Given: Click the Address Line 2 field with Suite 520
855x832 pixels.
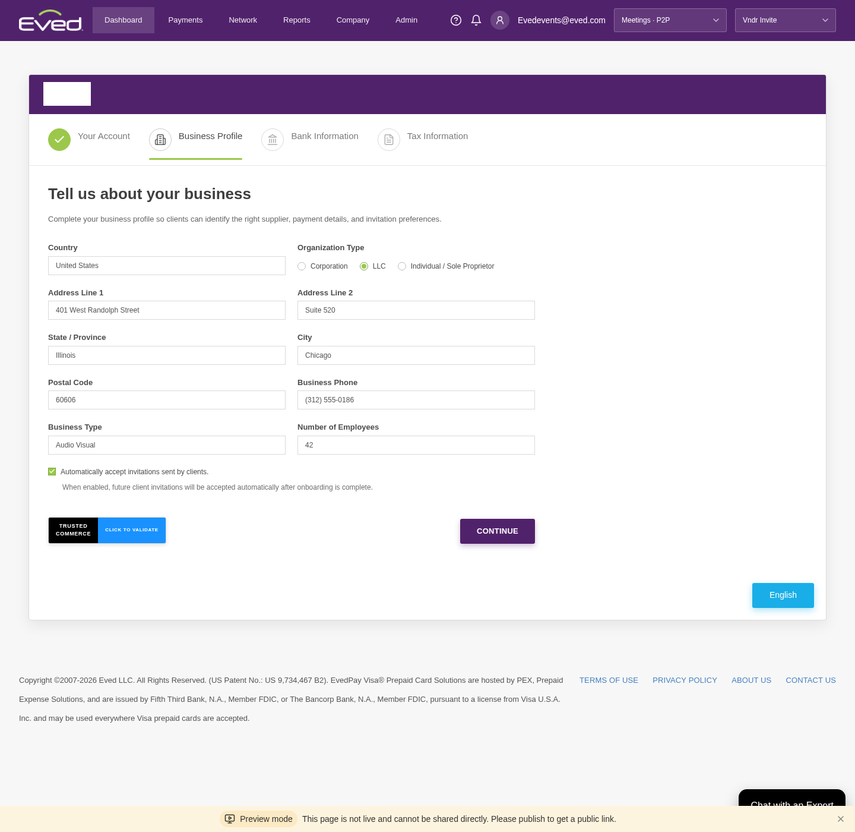Looking at the screenshot, I should (416, 310).
